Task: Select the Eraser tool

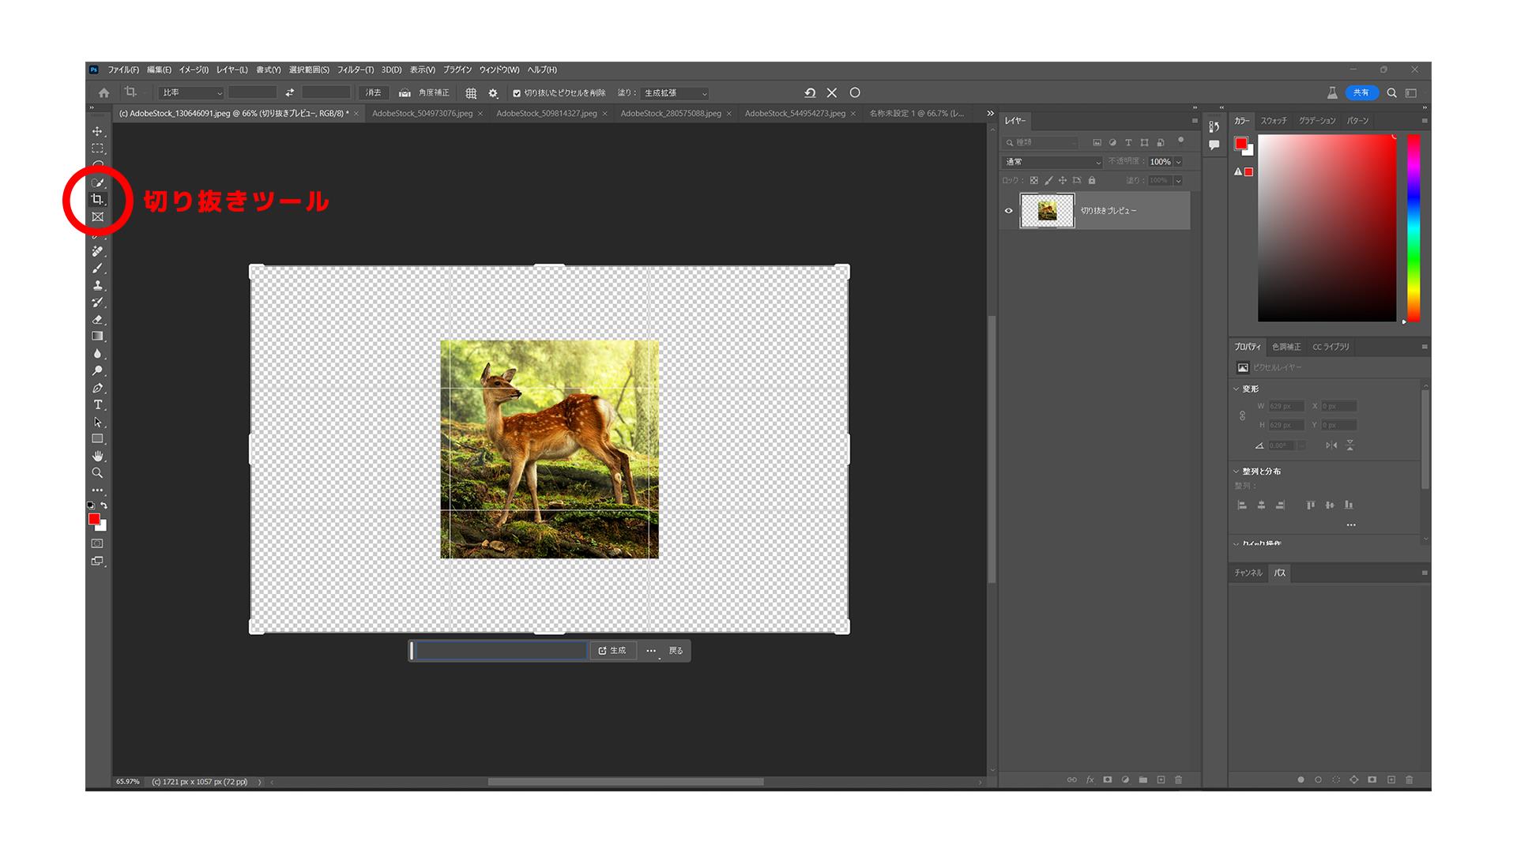Action: [x=97, y=319]
